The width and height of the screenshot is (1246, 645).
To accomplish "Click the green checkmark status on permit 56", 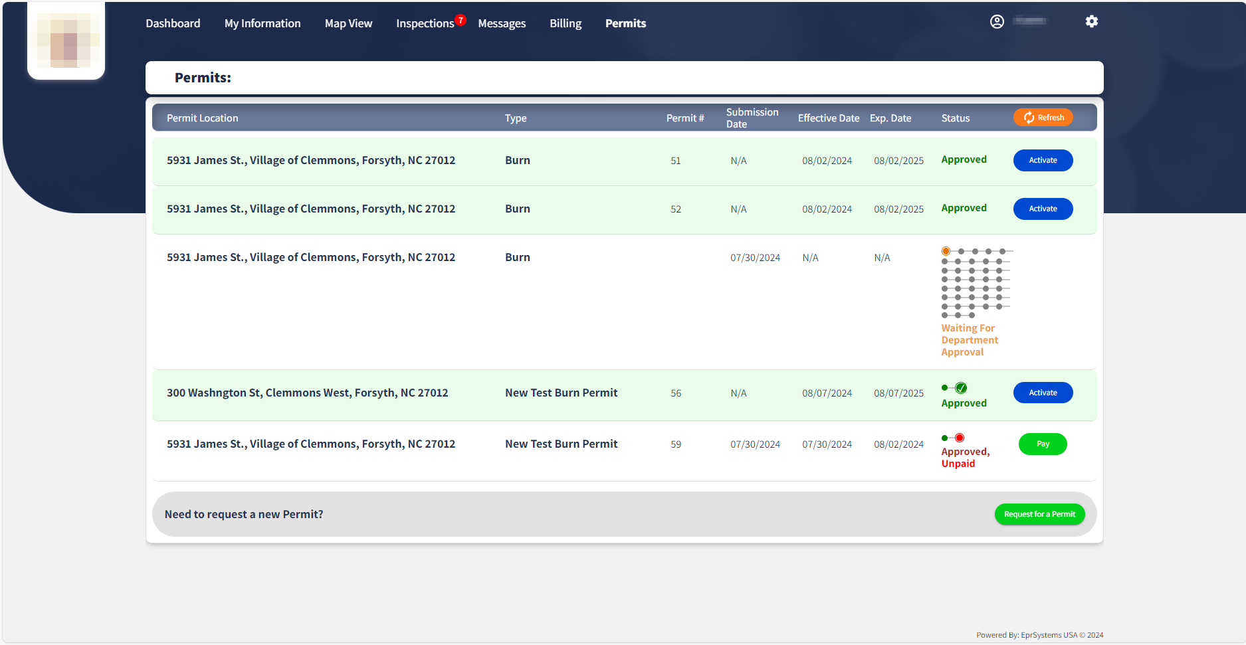I will click(x=961, y=388).
